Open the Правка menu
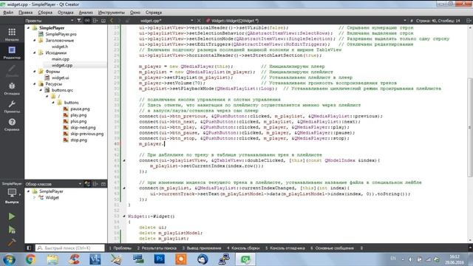Image resolution: width=473 pixels, height=266 pixels. click(x=25, y=13)
